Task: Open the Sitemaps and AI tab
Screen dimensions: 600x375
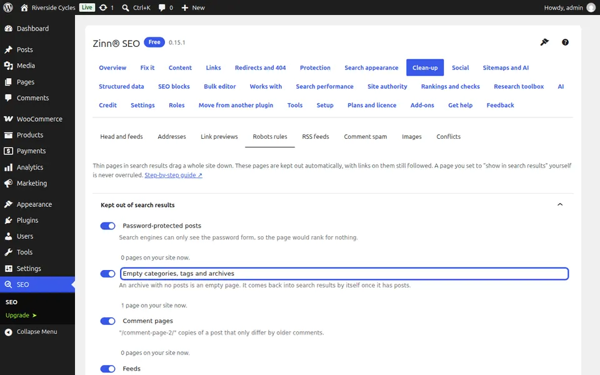Action: [506, 67]
